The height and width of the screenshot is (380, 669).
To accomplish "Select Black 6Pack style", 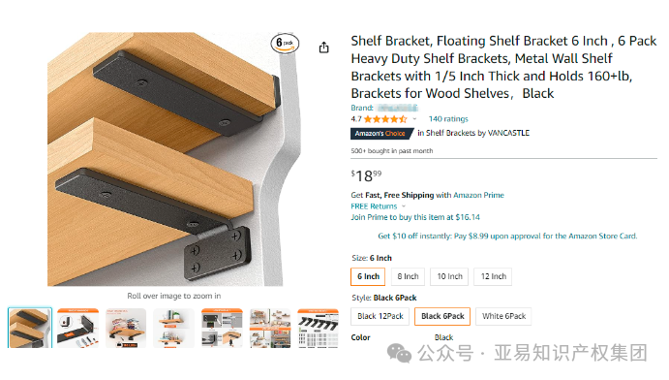I will (442, 316).
